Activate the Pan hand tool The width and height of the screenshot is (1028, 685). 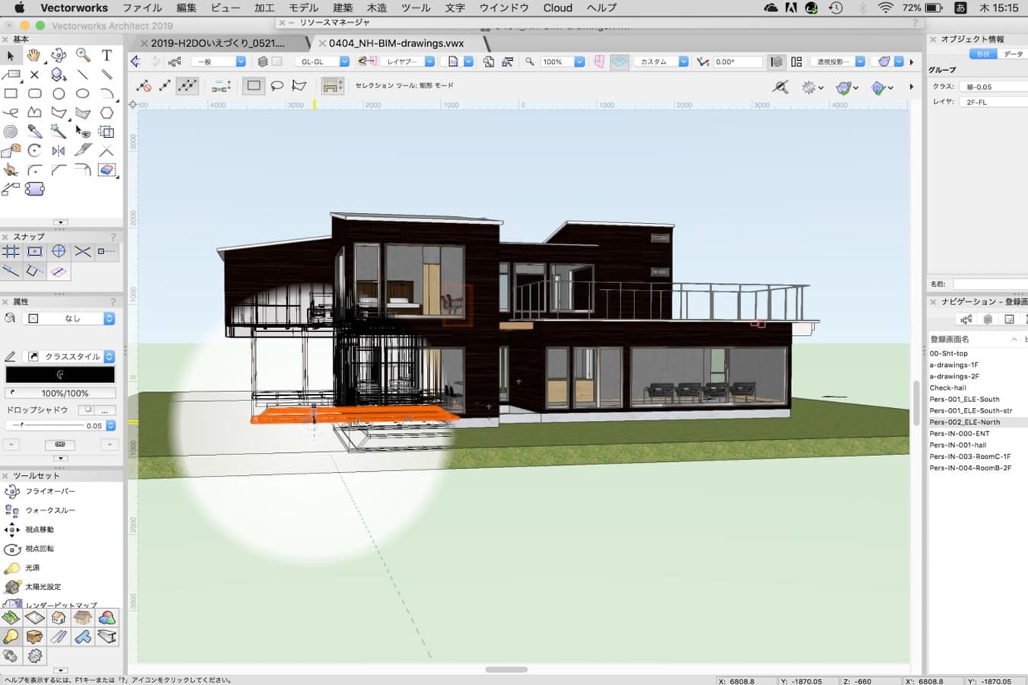pyautogui.click(x=34, y=55)
